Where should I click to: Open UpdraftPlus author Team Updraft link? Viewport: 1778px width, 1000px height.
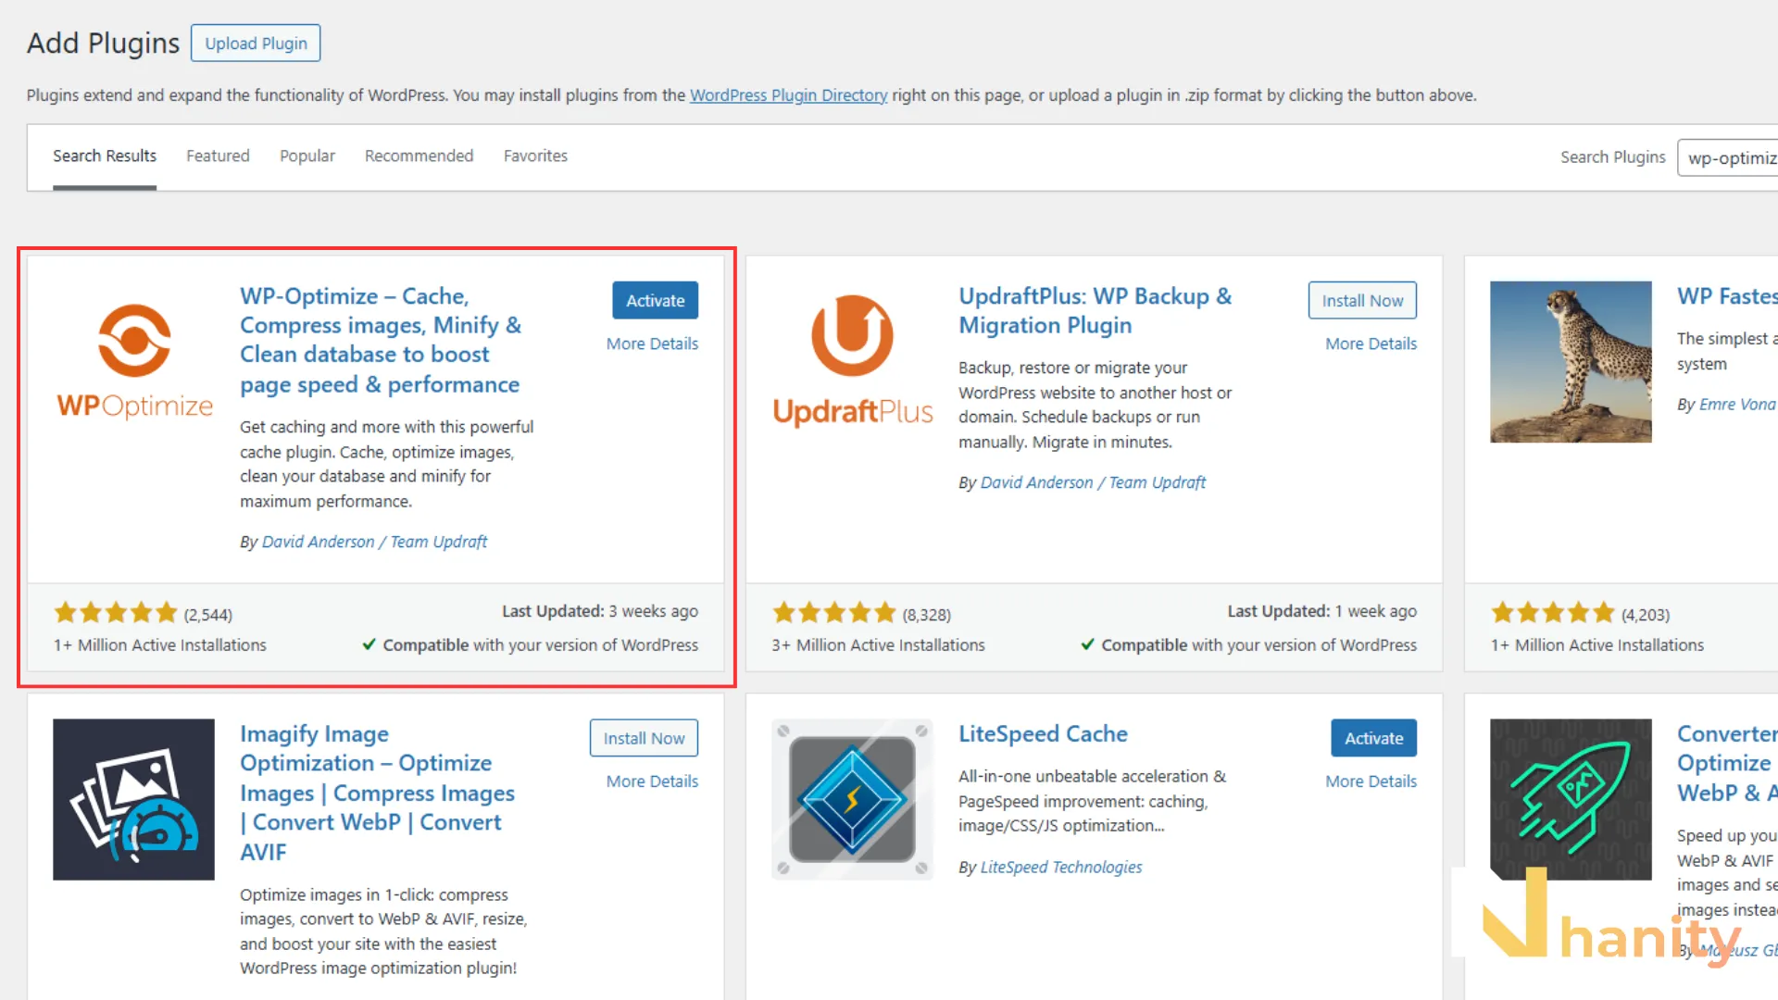[x=1093, y=482]
